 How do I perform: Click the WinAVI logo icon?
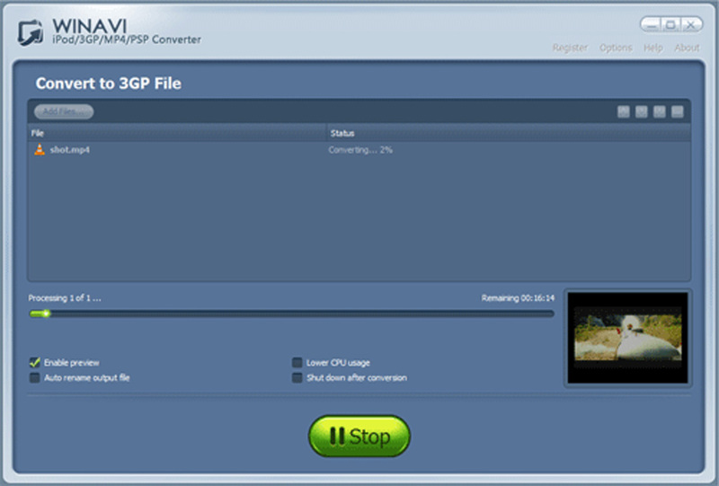(31, 32)
